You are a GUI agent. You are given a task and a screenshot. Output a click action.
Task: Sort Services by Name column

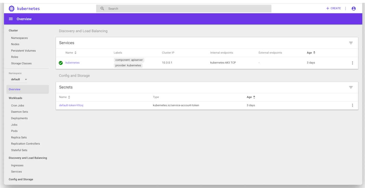[70, 52]
